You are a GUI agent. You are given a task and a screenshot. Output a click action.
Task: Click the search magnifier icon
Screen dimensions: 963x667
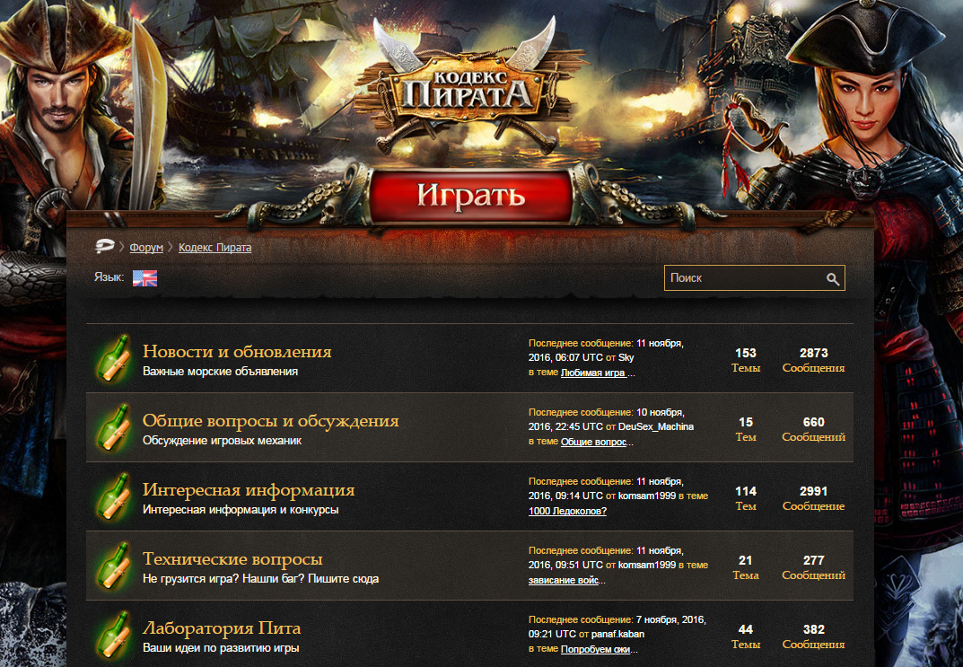click(x=833, y=277)
